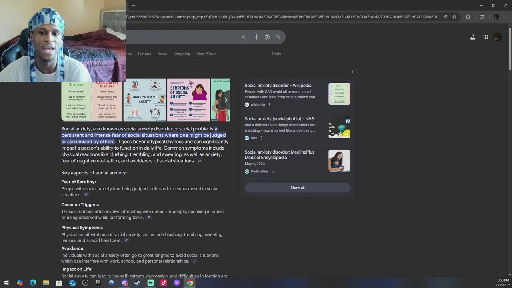Open the Chrome tab search icon
This screenshot has height=288, width=512.
(482, 17)
